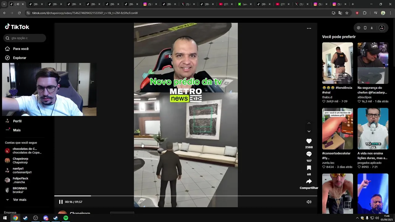Click the TikTok logo
Image resolution: width=395 pixels, height=222 pixels.
pos(17,27)
